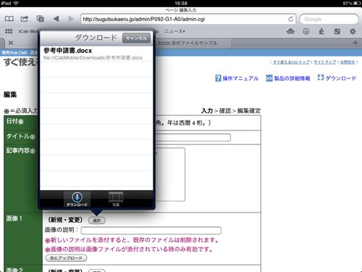Click the Google search field

point(329,19)
